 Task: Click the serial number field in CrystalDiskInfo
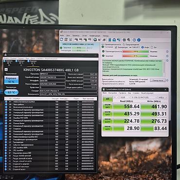pos(53,77)
